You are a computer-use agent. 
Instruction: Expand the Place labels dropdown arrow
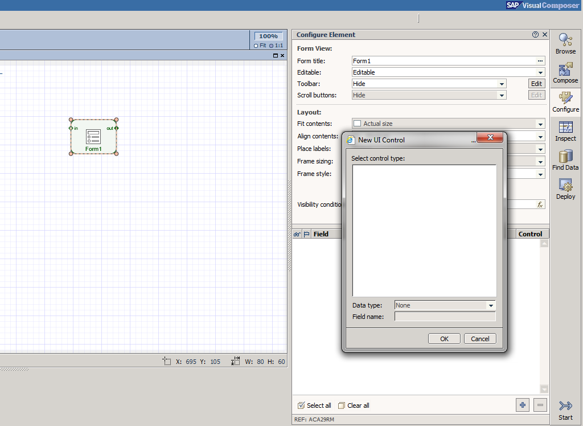click(540, 150)
